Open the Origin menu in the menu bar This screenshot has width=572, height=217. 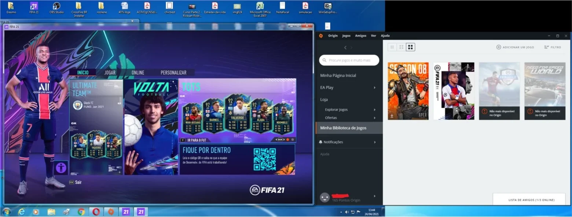[x=333, y=36]
